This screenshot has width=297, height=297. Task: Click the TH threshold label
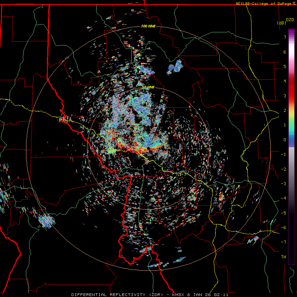point(283,257)
